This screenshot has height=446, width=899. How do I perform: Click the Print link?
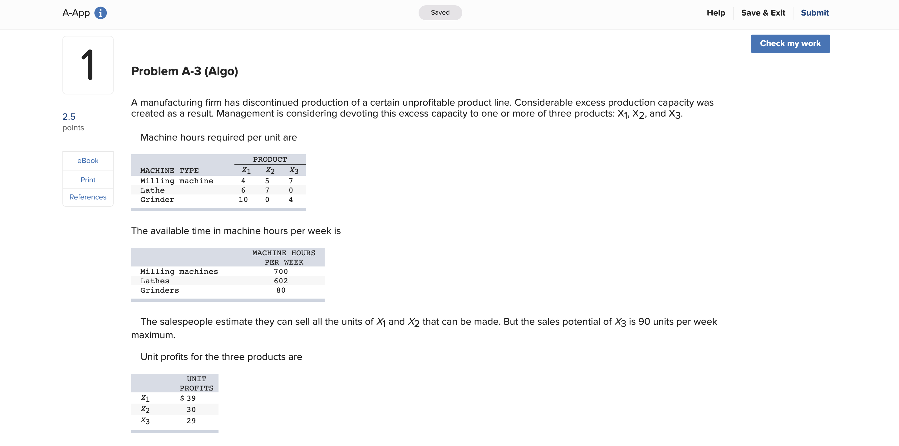click(88, 180)
